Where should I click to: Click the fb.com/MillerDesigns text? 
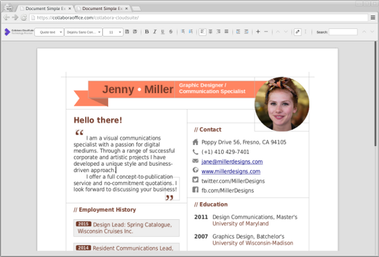[x=227, y=190]
